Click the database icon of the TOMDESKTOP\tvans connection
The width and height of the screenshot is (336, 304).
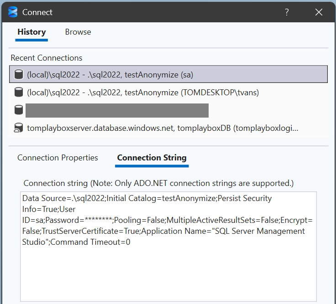(x=19, y=92)
